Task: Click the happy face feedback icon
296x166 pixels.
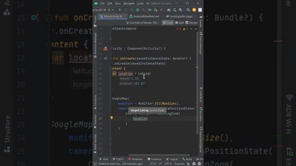Action: pyautogui.click(x=194, y=164)
